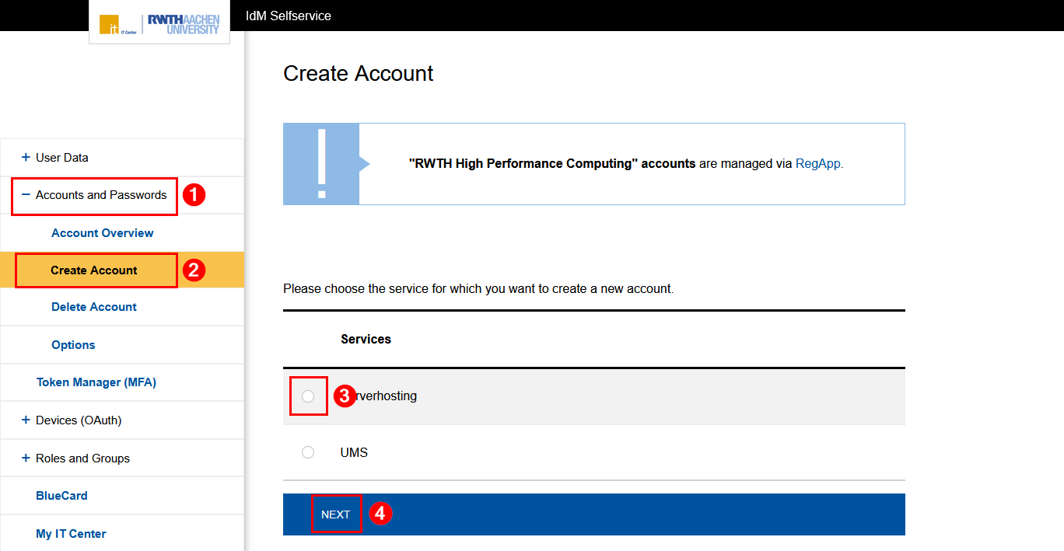Select the highlighted Create Account entry

point(94,270)
